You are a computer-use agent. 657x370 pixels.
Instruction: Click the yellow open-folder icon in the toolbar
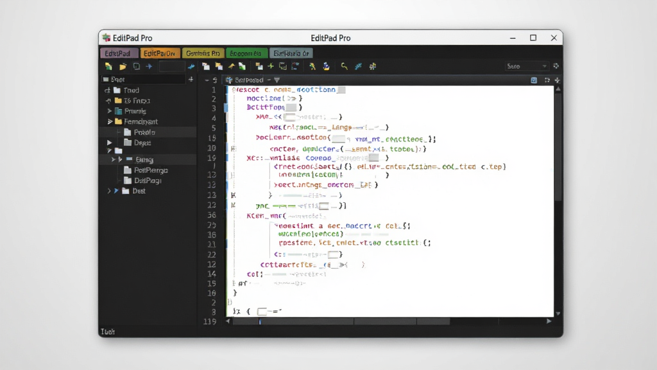pyautogui.click(x=123, y=66)
